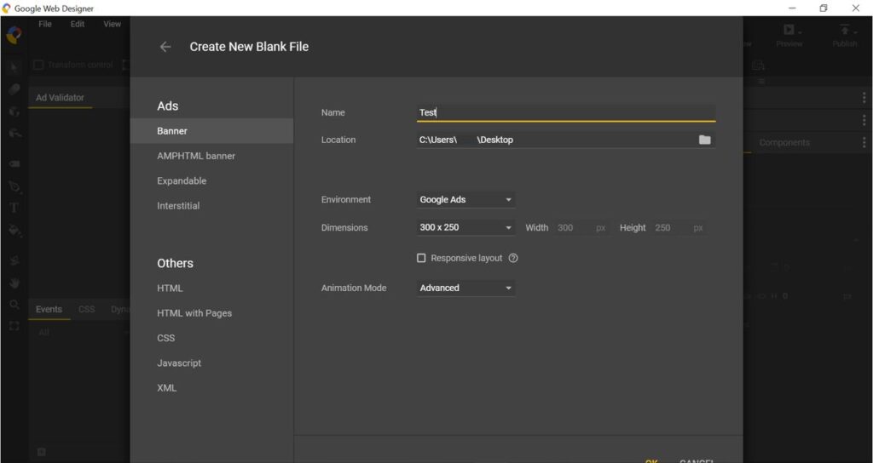
Task: Click the Preview play icon
Action: point(788,30)
